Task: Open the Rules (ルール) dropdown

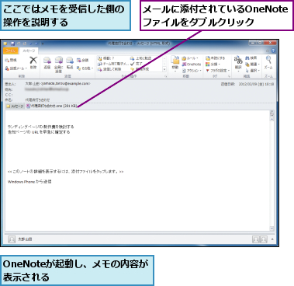Action: pyautogui.click(x=190, y=58)
